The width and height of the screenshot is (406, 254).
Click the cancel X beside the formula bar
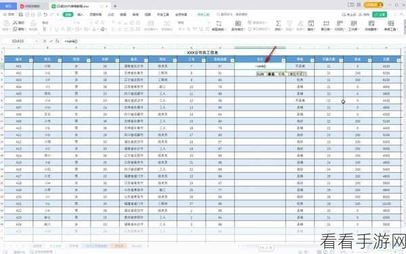click(x=45, y=41)
